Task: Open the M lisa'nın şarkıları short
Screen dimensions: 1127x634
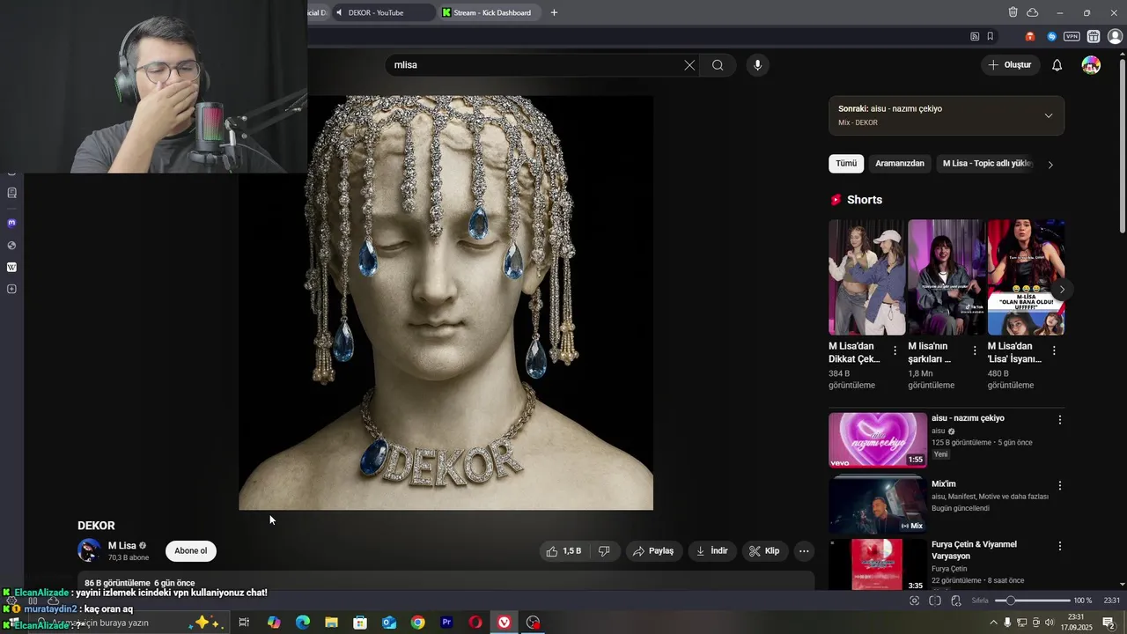Action: click(x=946, y=277)
